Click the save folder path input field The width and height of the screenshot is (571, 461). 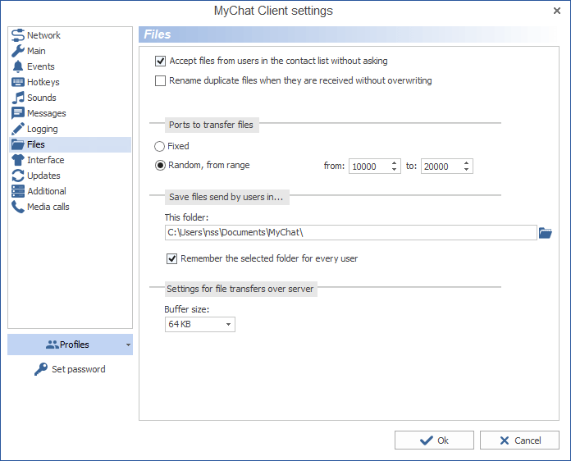(350, 233)
